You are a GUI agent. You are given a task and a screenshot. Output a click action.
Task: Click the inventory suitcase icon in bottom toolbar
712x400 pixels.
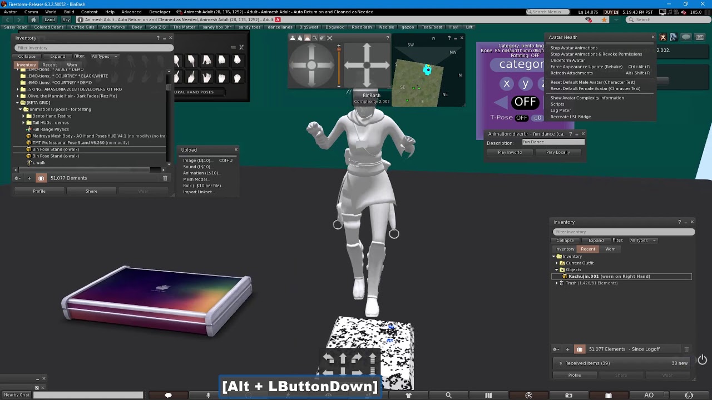(x=609, y=395)
